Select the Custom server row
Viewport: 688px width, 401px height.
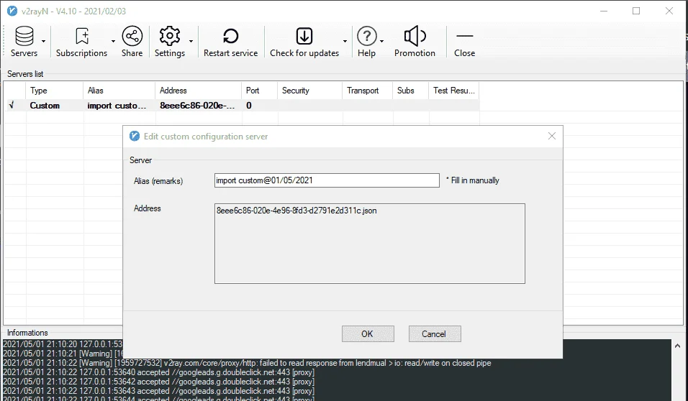(x=242, y=105)
